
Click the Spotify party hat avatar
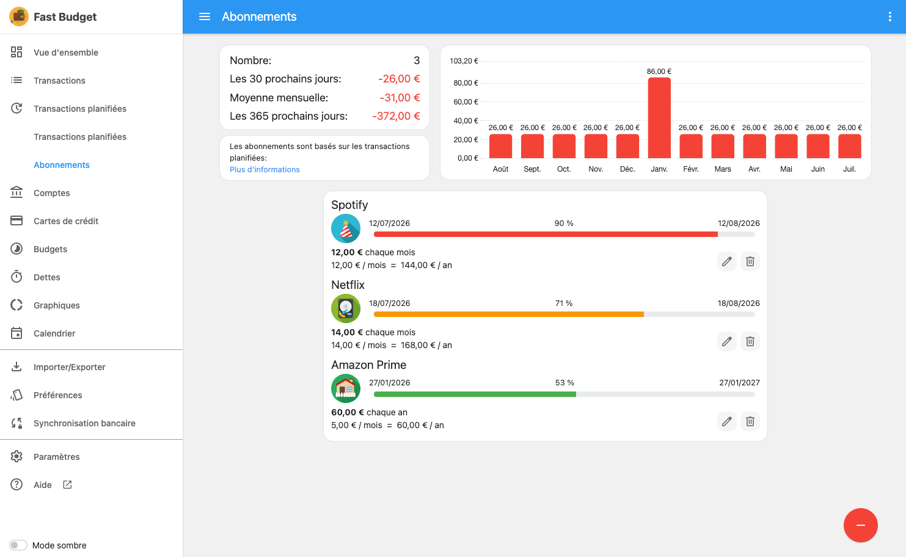point(346,228)
